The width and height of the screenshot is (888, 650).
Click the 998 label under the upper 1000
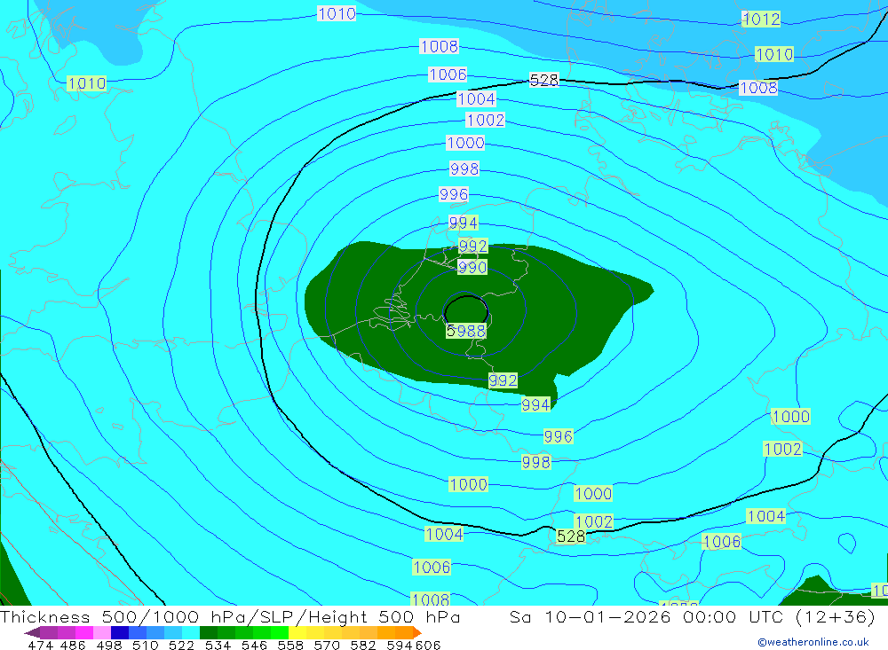click(x=464, y=168)
